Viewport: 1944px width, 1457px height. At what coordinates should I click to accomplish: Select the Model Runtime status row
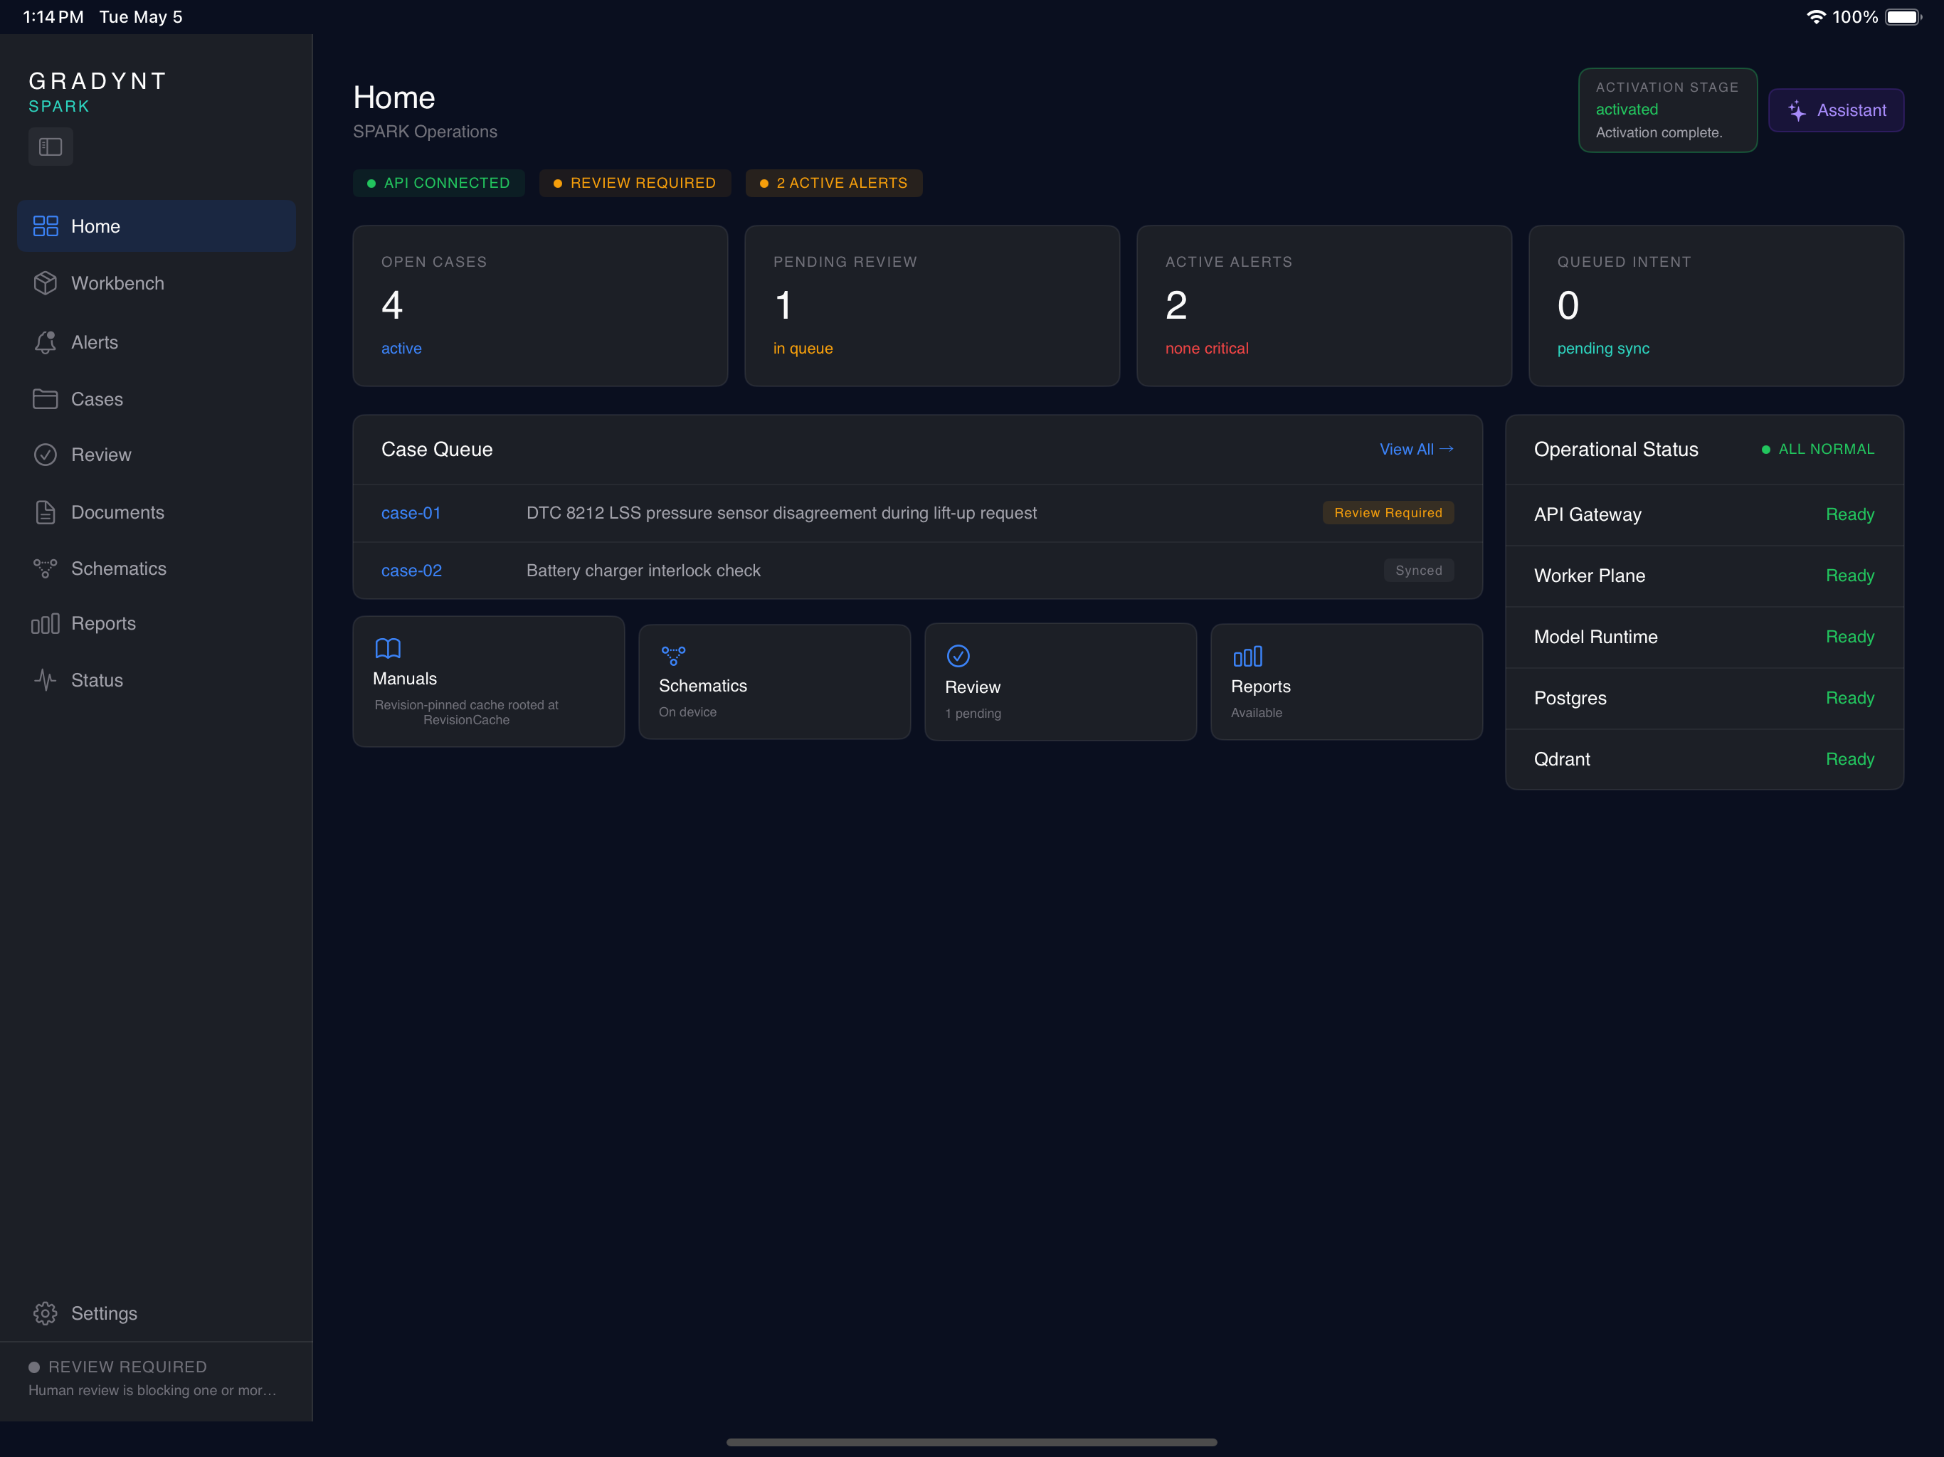[x=1704, y=637]
